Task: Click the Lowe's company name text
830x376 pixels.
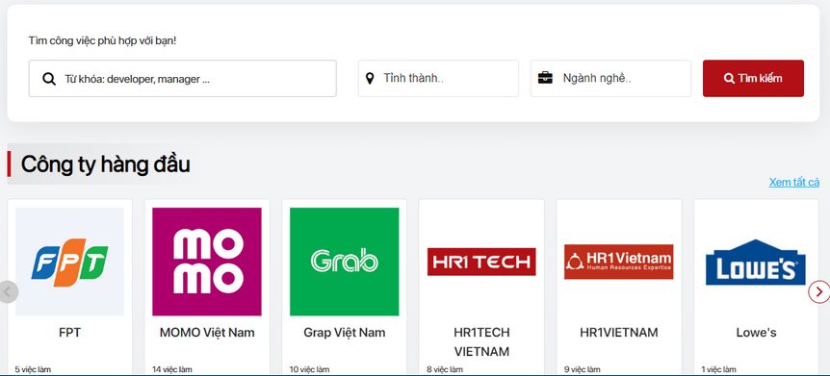Action: [x=756, y=333]
